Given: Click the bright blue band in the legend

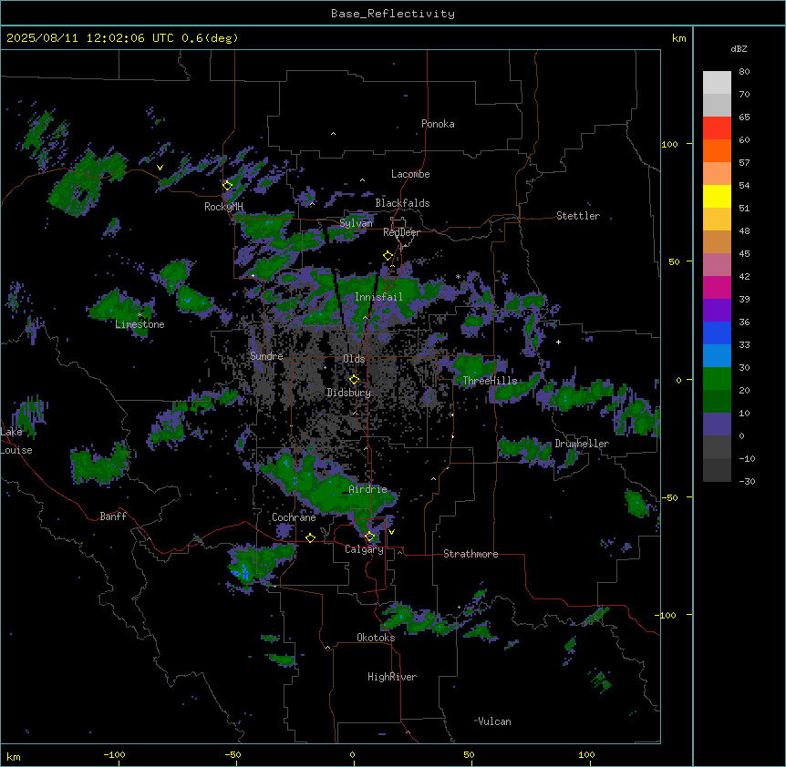Looking at the screenshot, I should point(717,332).
